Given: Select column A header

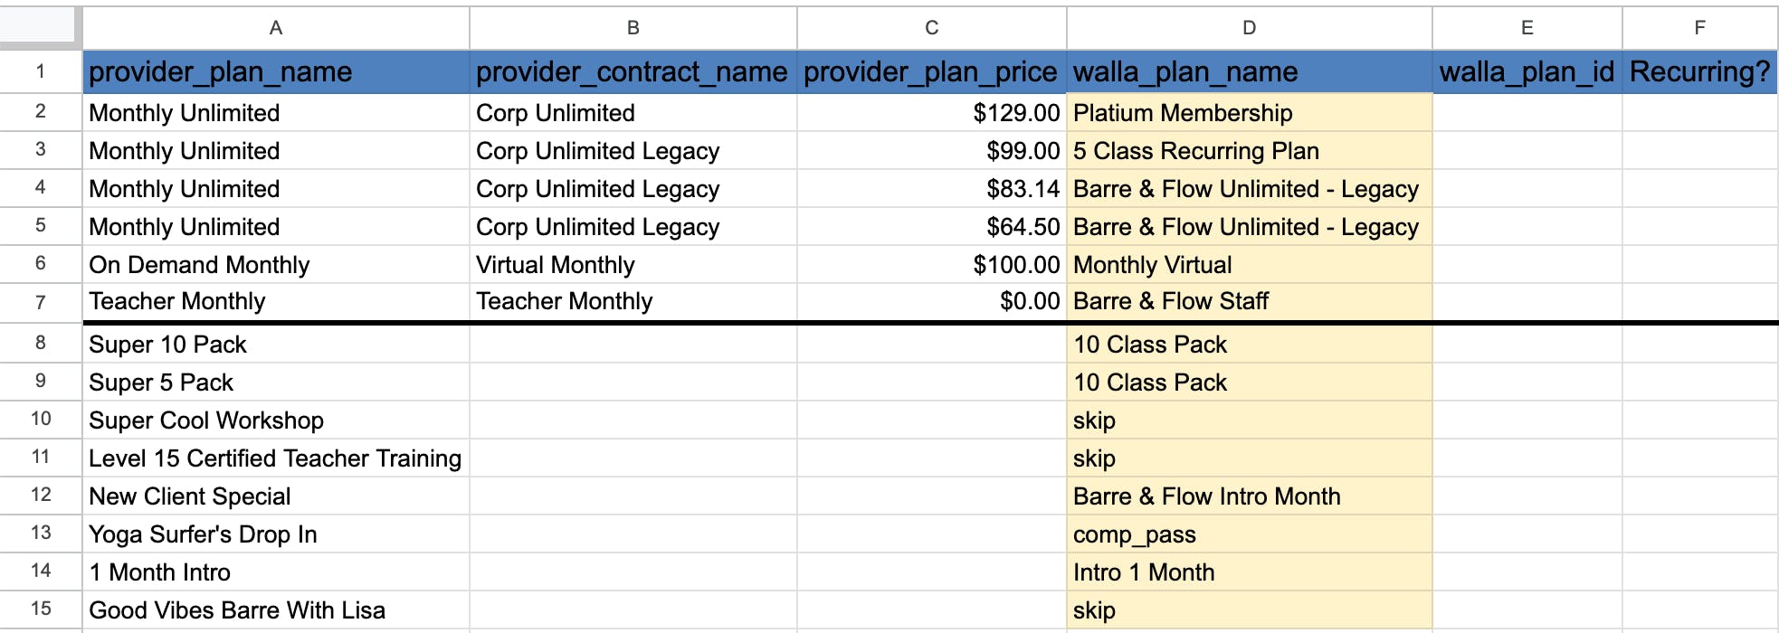Looking at the screenshot, I should click(x=276, y=28).
